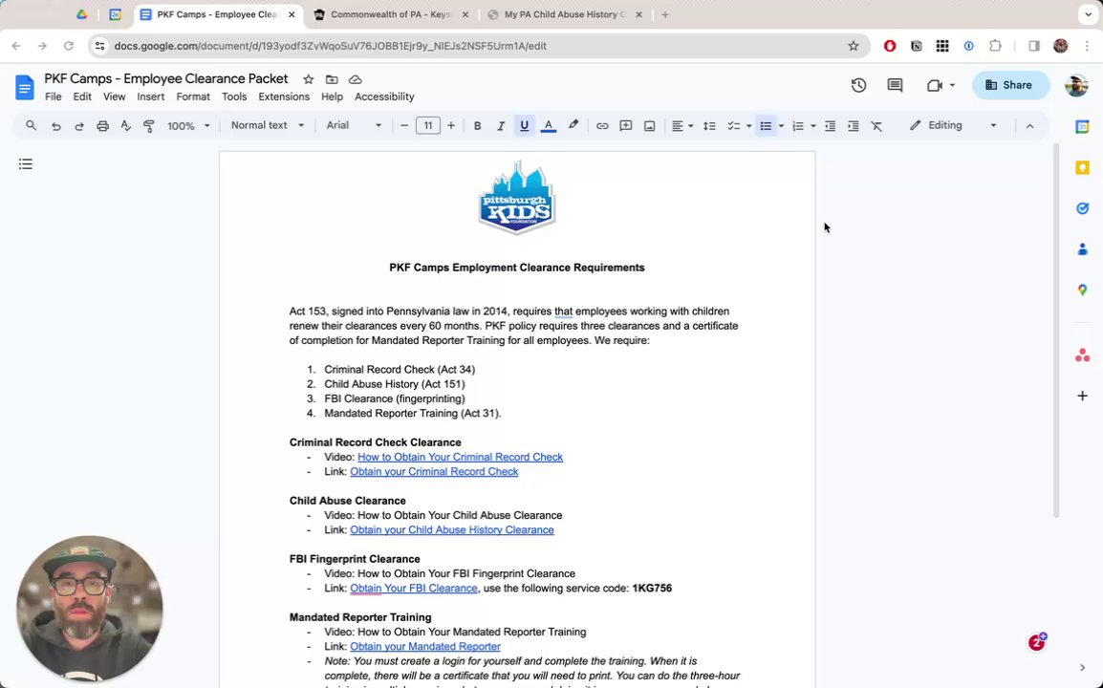Viewport: 1103px width, 688px height.
Task: Open the Obtain your Mandated Reporter link
Action: click(425, 647)
